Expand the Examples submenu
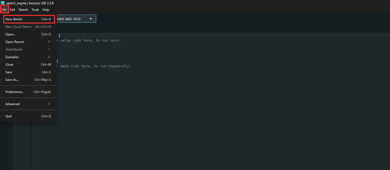Image resolution: width=390 pixels, height=170 pixels. click(28, 57)
